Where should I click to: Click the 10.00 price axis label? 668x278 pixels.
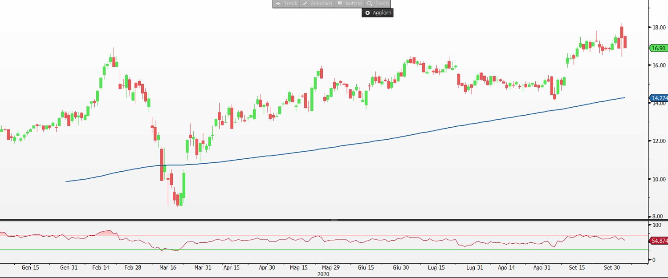click(659, 179)
